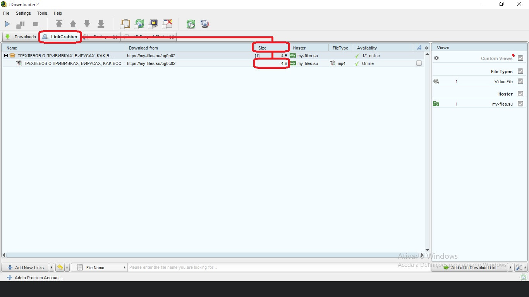Click the Add New Links button

pos(26,268)
